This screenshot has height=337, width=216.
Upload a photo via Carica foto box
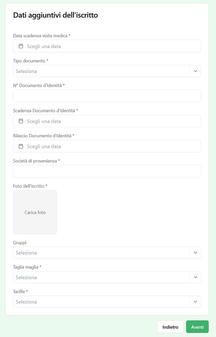(35, 212)
